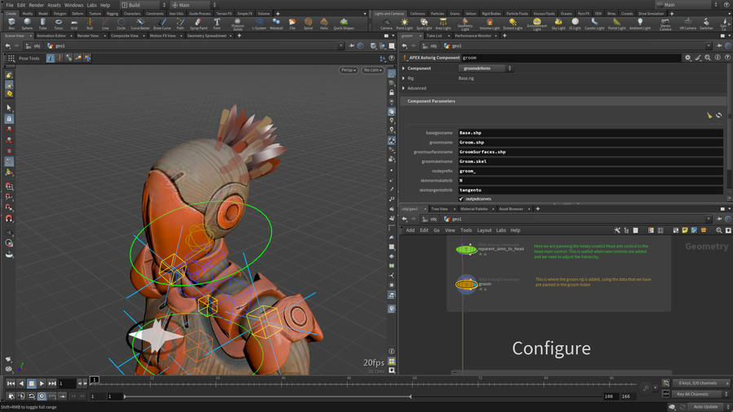Open the Main radial menu dropdown
733x412 pixels.
[x=194, y=5]
